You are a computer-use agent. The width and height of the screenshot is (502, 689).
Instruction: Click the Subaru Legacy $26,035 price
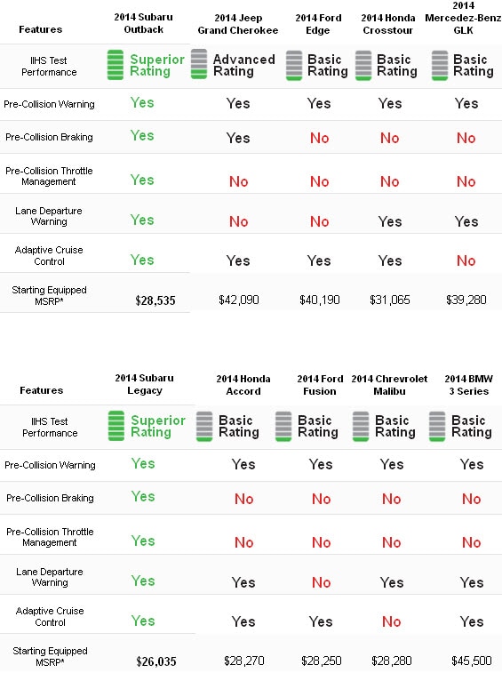[155, 661]
